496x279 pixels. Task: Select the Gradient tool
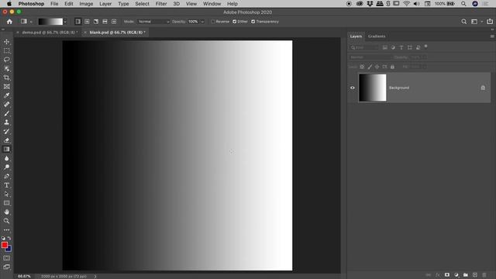(x=7, y=150)
